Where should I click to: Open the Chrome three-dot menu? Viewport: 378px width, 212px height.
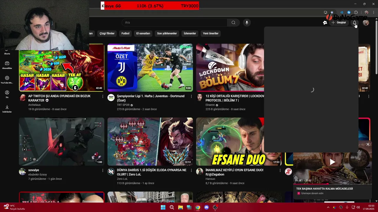[374, 12]
